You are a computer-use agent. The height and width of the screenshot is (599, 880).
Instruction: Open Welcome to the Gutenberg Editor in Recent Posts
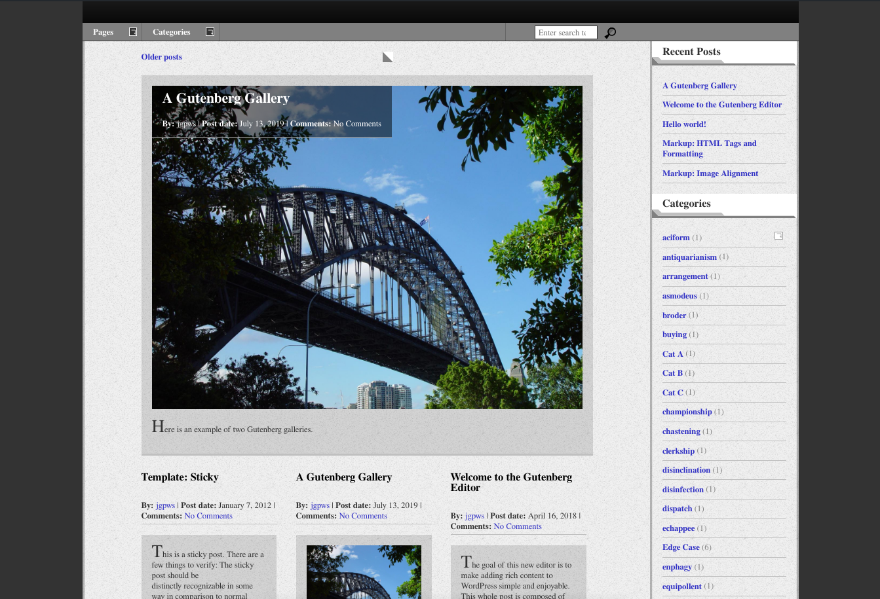722,105
